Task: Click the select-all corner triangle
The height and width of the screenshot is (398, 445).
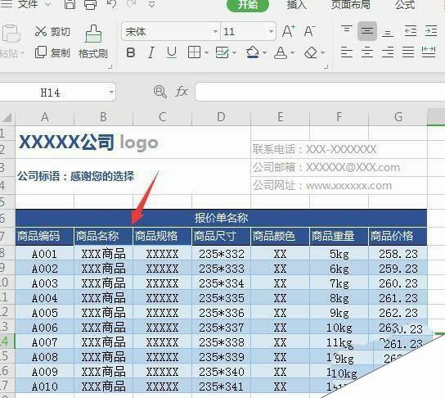Action: tap(7, 117)
